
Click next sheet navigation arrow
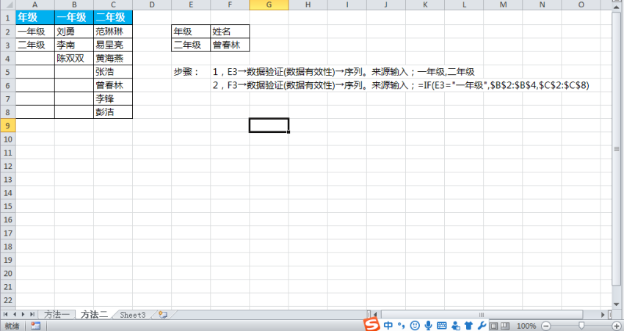coord(23,315)
